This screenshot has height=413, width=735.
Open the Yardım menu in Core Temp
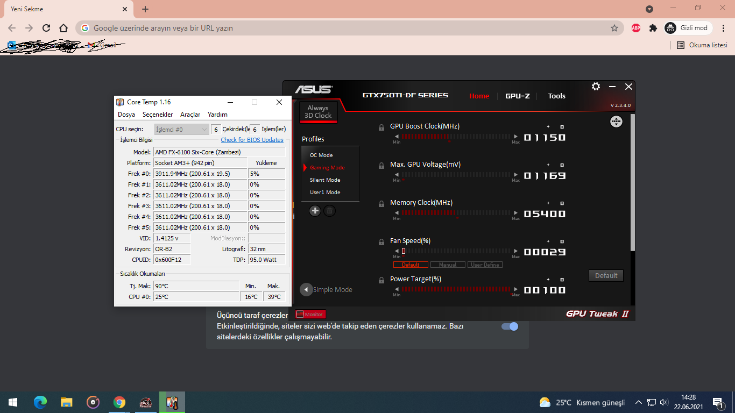coord(217,115)
